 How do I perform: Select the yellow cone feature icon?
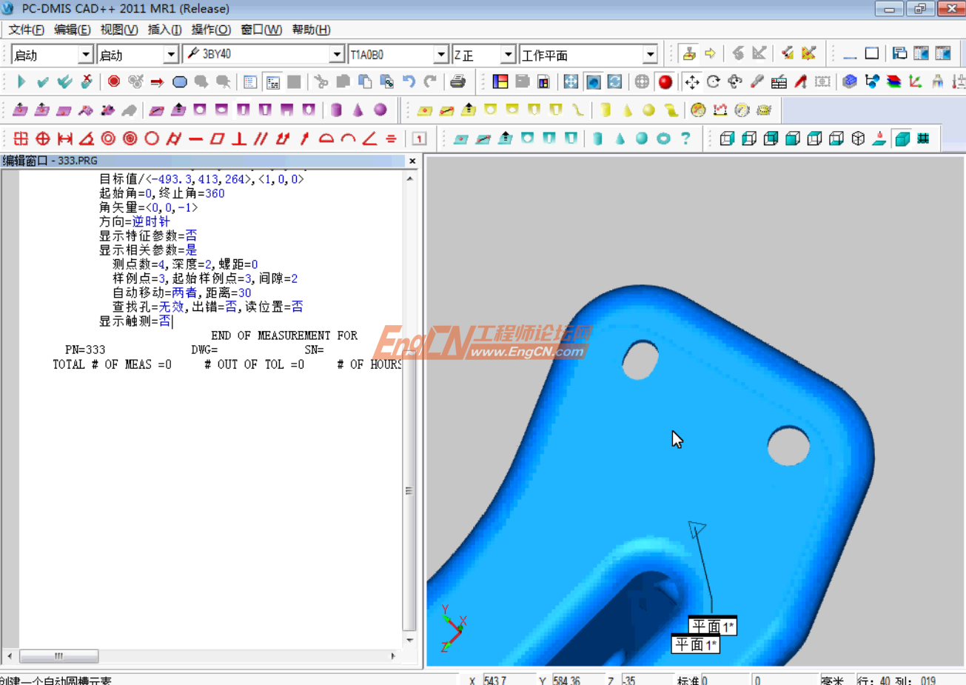coord(627,110)
